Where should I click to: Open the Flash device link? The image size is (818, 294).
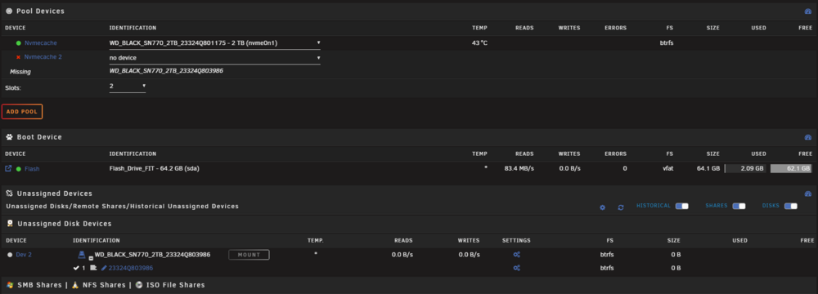32,169
